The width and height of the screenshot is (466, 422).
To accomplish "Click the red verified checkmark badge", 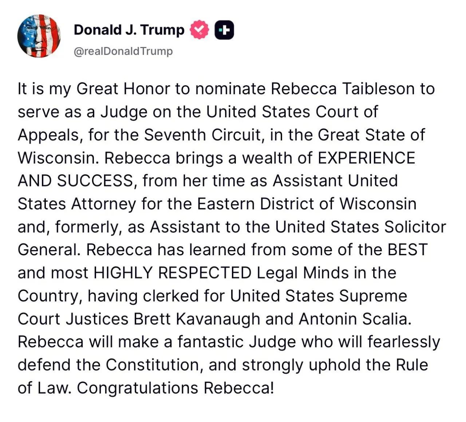I will coord(200,30).
